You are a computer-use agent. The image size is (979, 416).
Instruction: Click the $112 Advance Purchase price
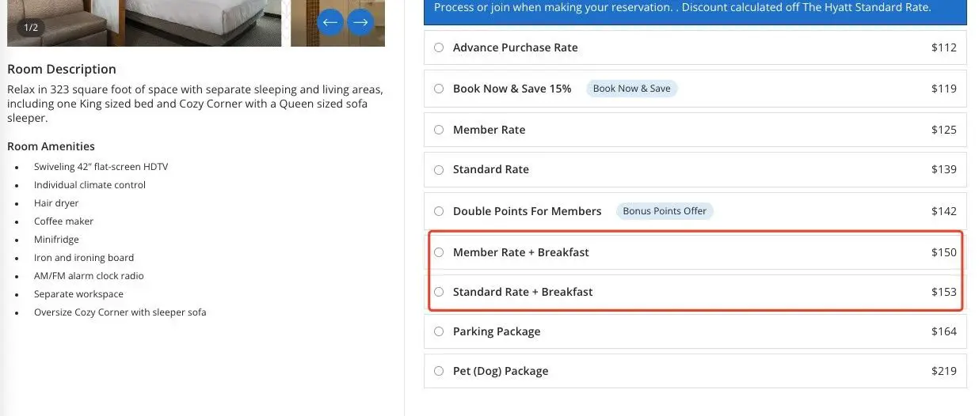pyautogui.click(x=943, y=47)
